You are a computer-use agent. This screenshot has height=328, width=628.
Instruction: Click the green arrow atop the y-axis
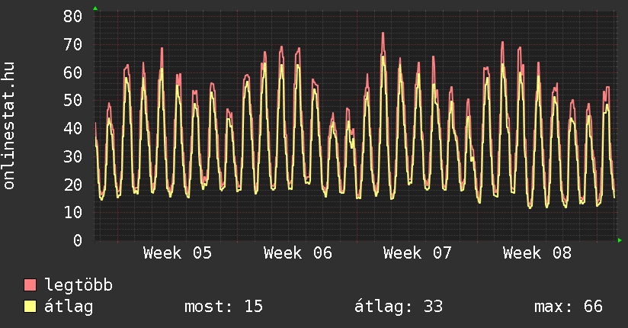(x=95, y=8)
